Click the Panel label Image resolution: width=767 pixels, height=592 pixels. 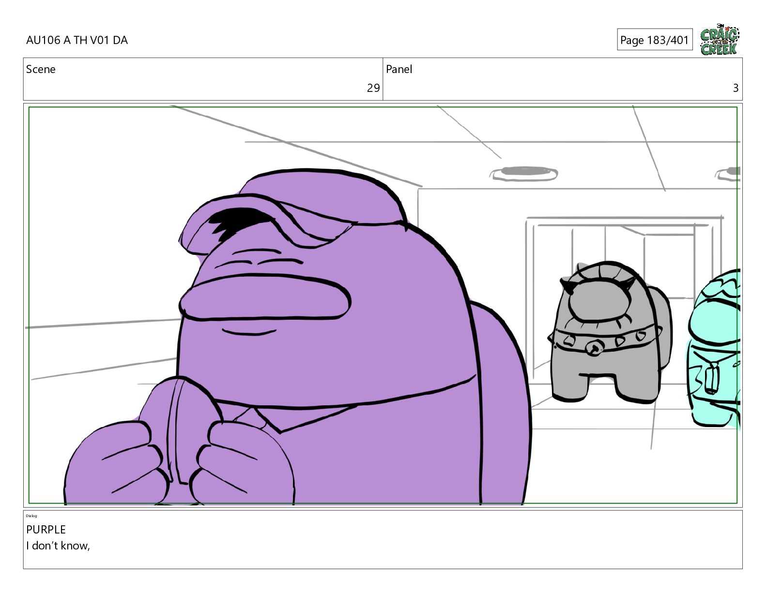[399, 69]
